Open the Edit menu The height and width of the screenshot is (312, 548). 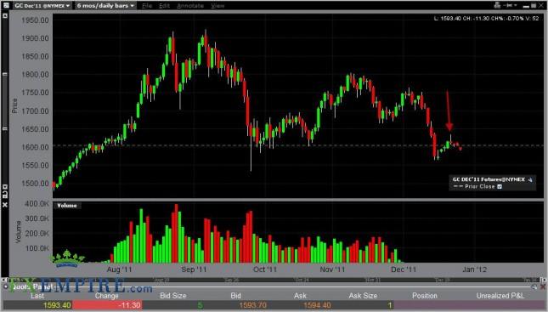click(164, 6)
